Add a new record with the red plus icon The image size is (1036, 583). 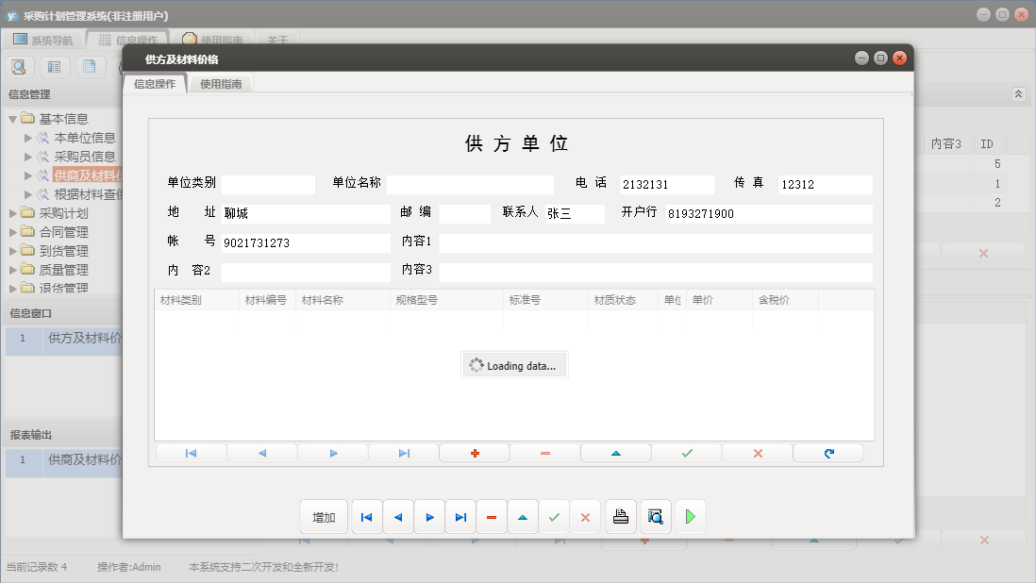(x=475, y=453)
